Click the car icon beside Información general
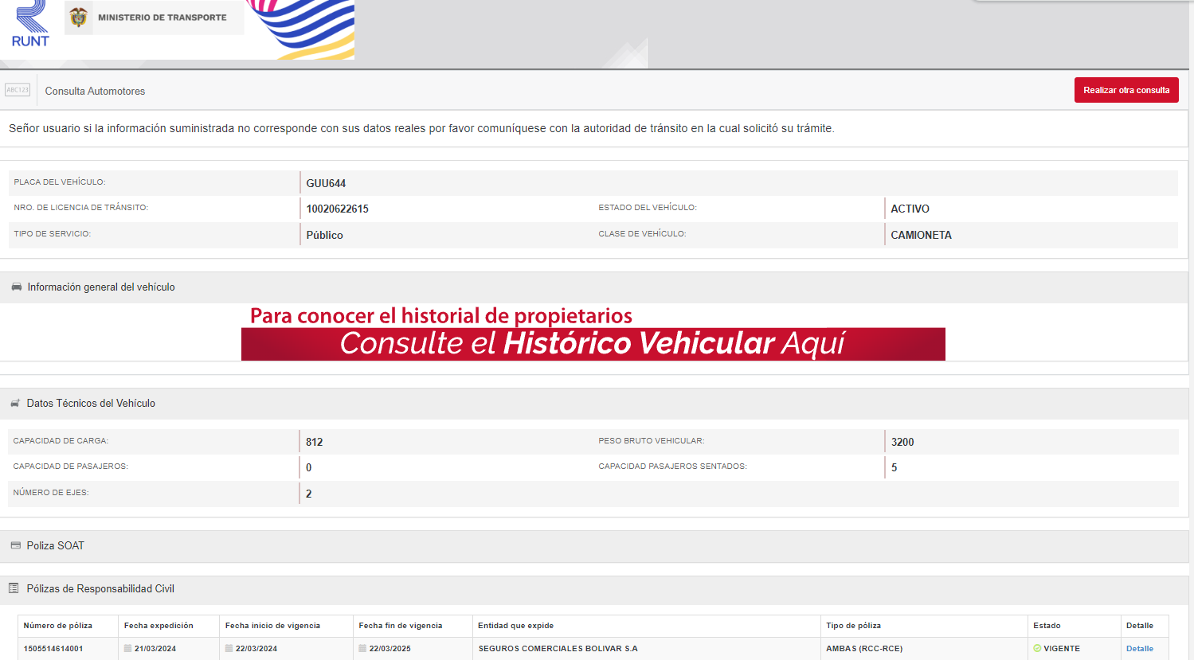1194x660 pixels. point(17,287)
